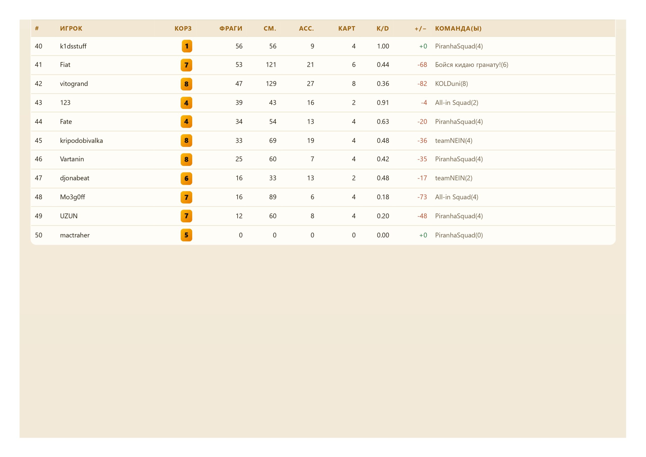Click team Бойся кидаю гранату!(6)
This screenshot has height=457, width=646.
coord(472,65)
